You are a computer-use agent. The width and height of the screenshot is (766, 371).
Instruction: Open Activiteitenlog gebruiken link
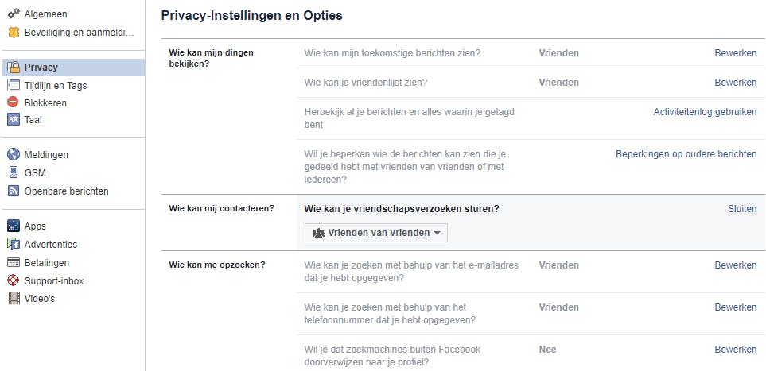[705, 112]
